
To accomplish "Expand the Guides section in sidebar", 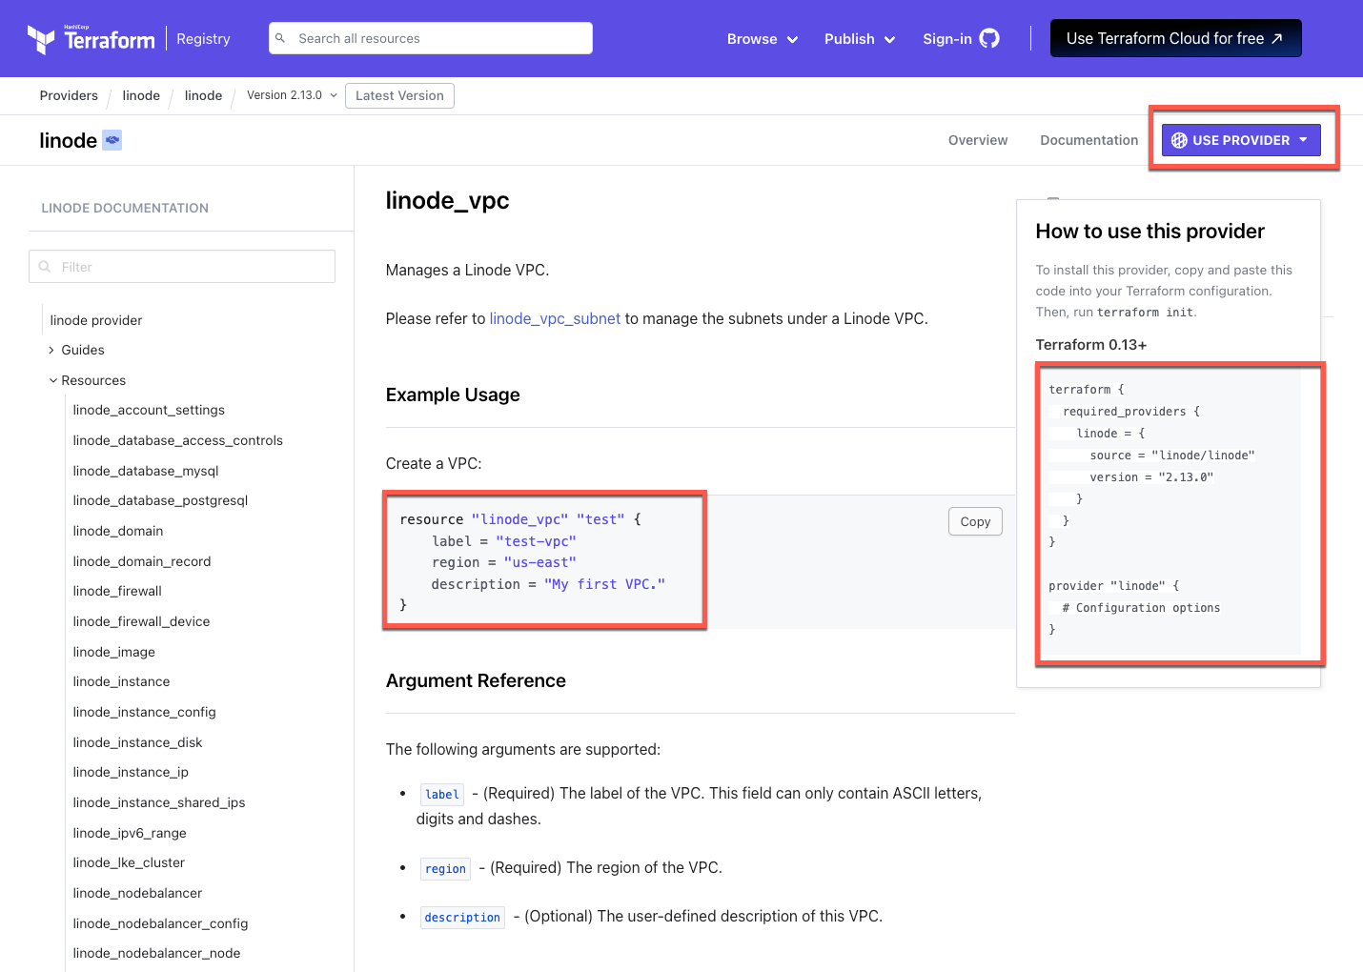I will click(82, 350).
